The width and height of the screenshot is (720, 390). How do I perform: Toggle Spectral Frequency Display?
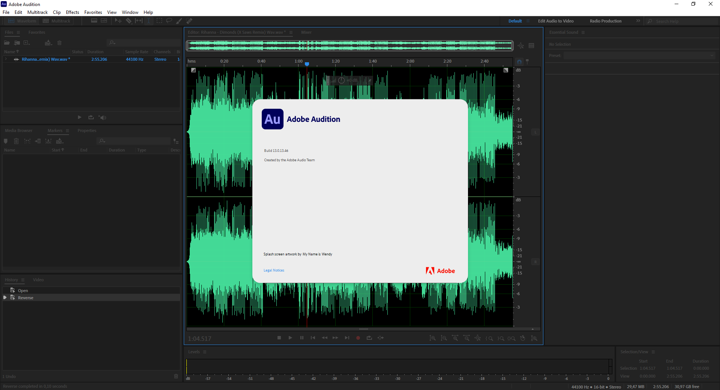pos(94,21)
